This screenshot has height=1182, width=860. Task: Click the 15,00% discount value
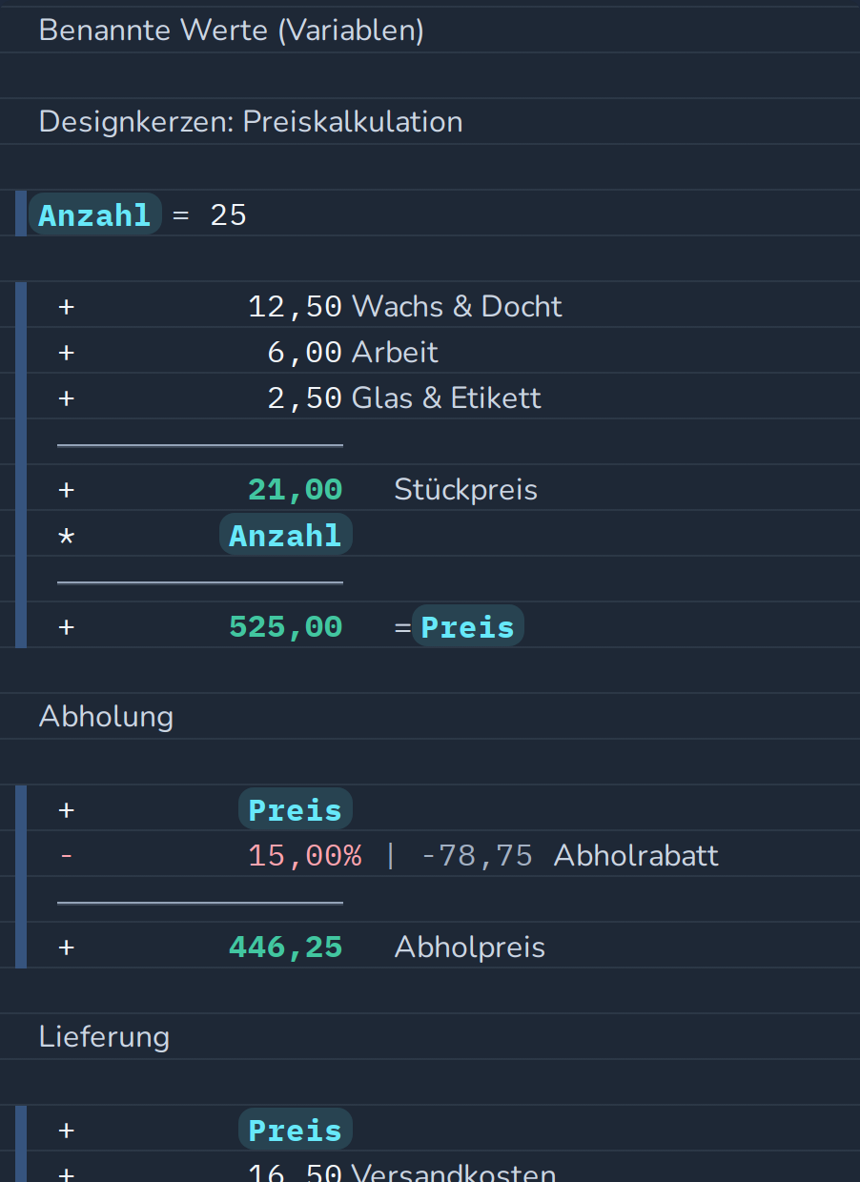(305, 856)
